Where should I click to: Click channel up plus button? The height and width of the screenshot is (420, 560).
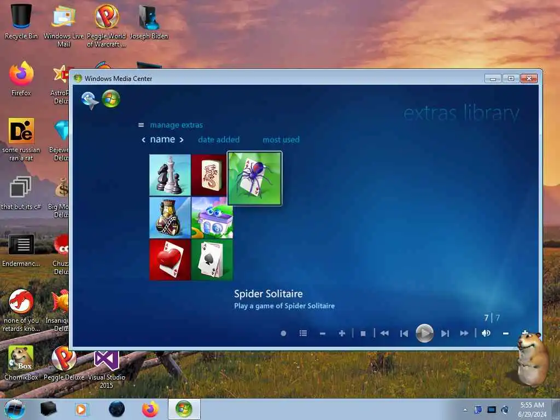(x=342, y=333)
